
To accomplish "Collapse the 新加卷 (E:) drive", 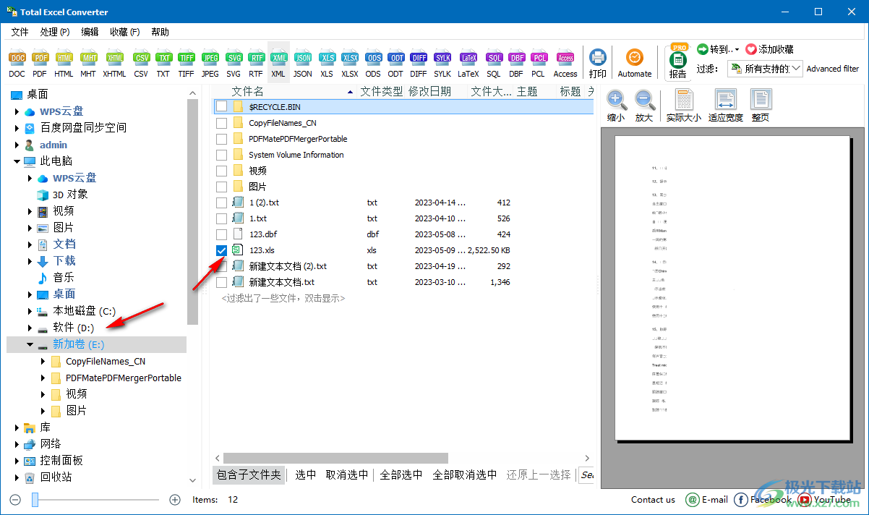I will point(30,344).
